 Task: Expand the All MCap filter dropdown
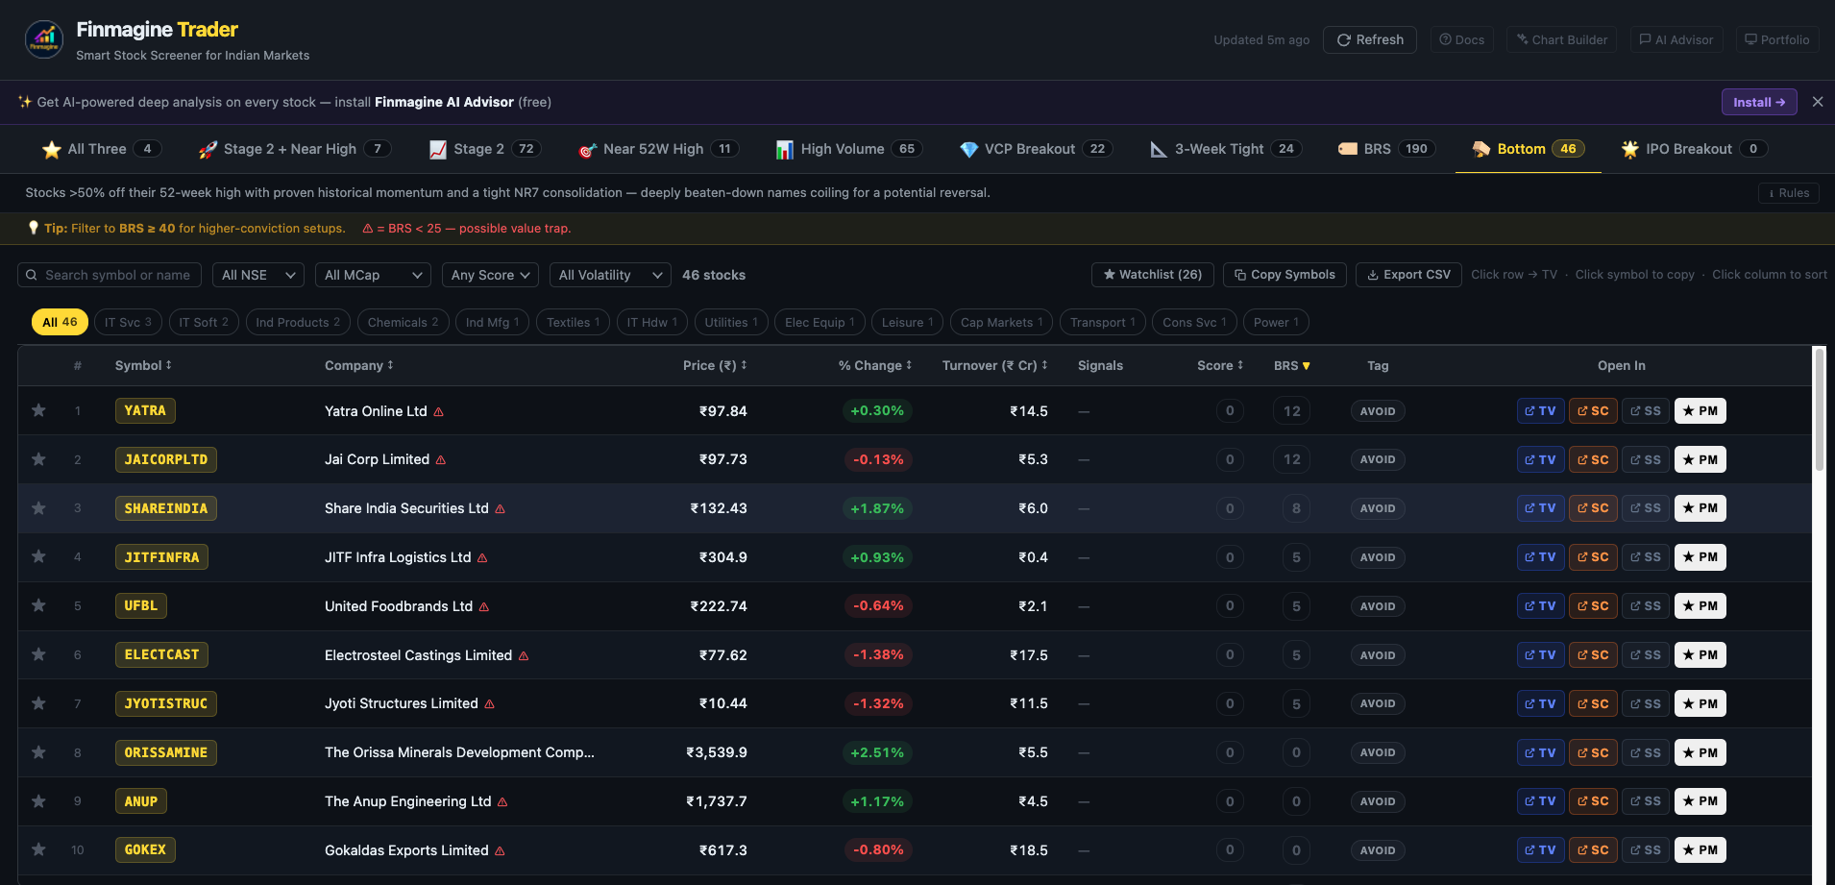373,275
